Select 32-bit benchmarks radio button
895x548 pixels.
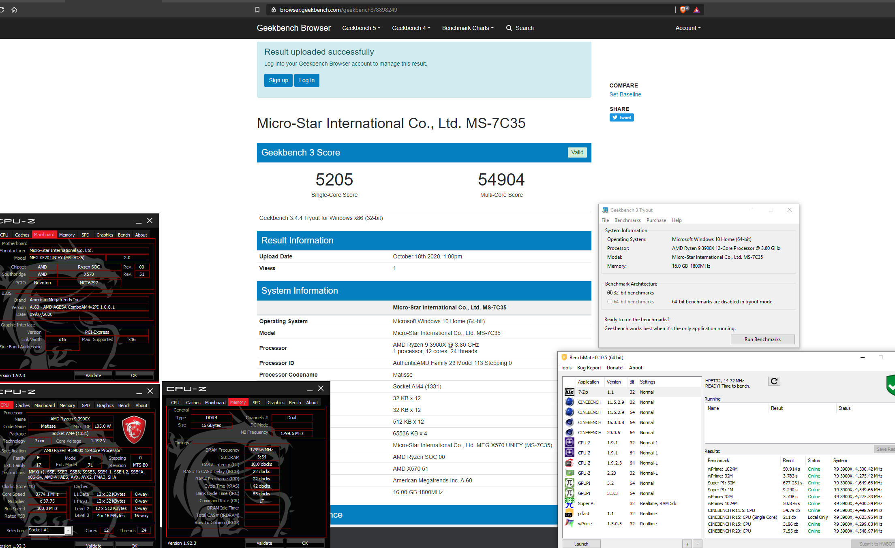coord(610,293)
